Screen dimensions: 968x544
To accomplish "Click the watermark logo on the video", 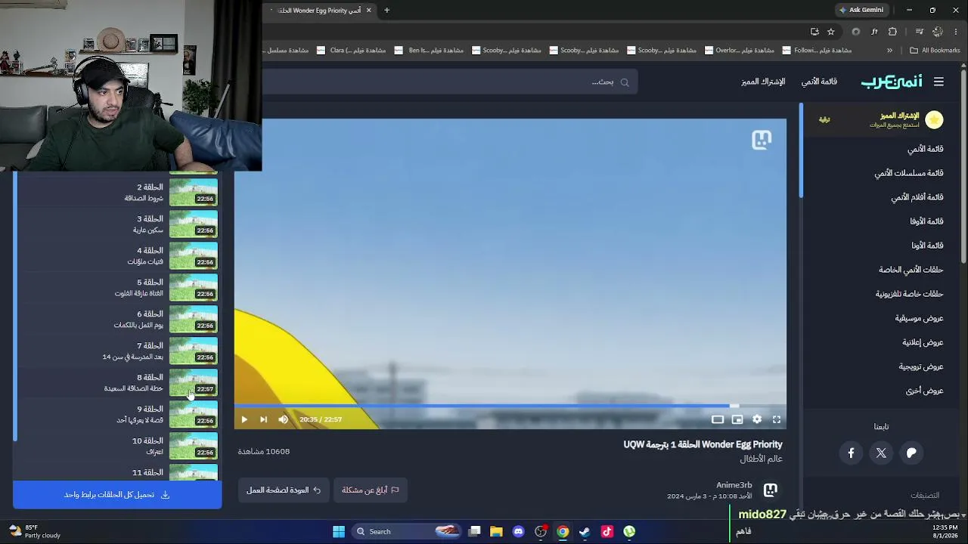I will point(762,140).
